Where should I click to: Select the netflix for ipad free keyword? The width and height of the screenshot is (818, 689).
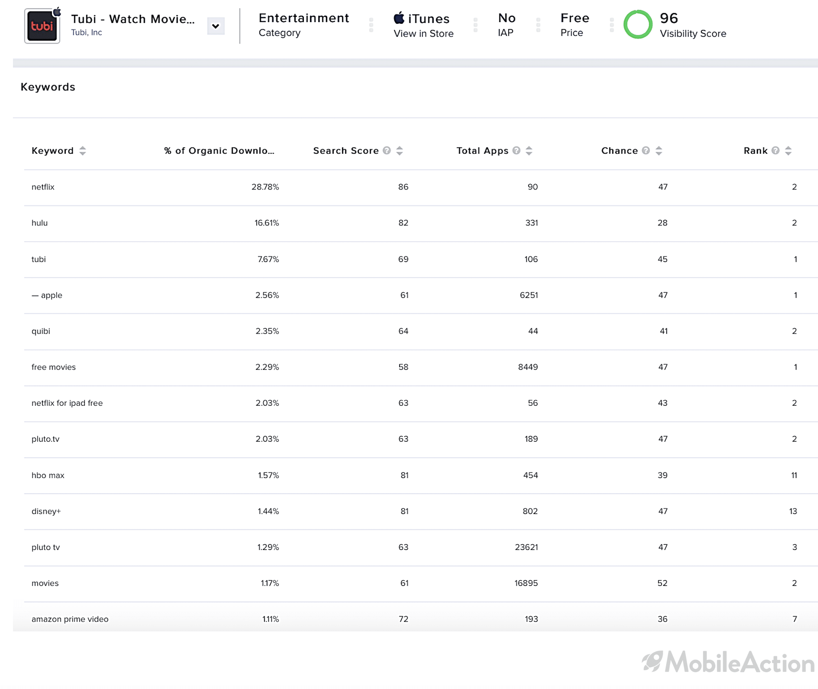(67, 403)
